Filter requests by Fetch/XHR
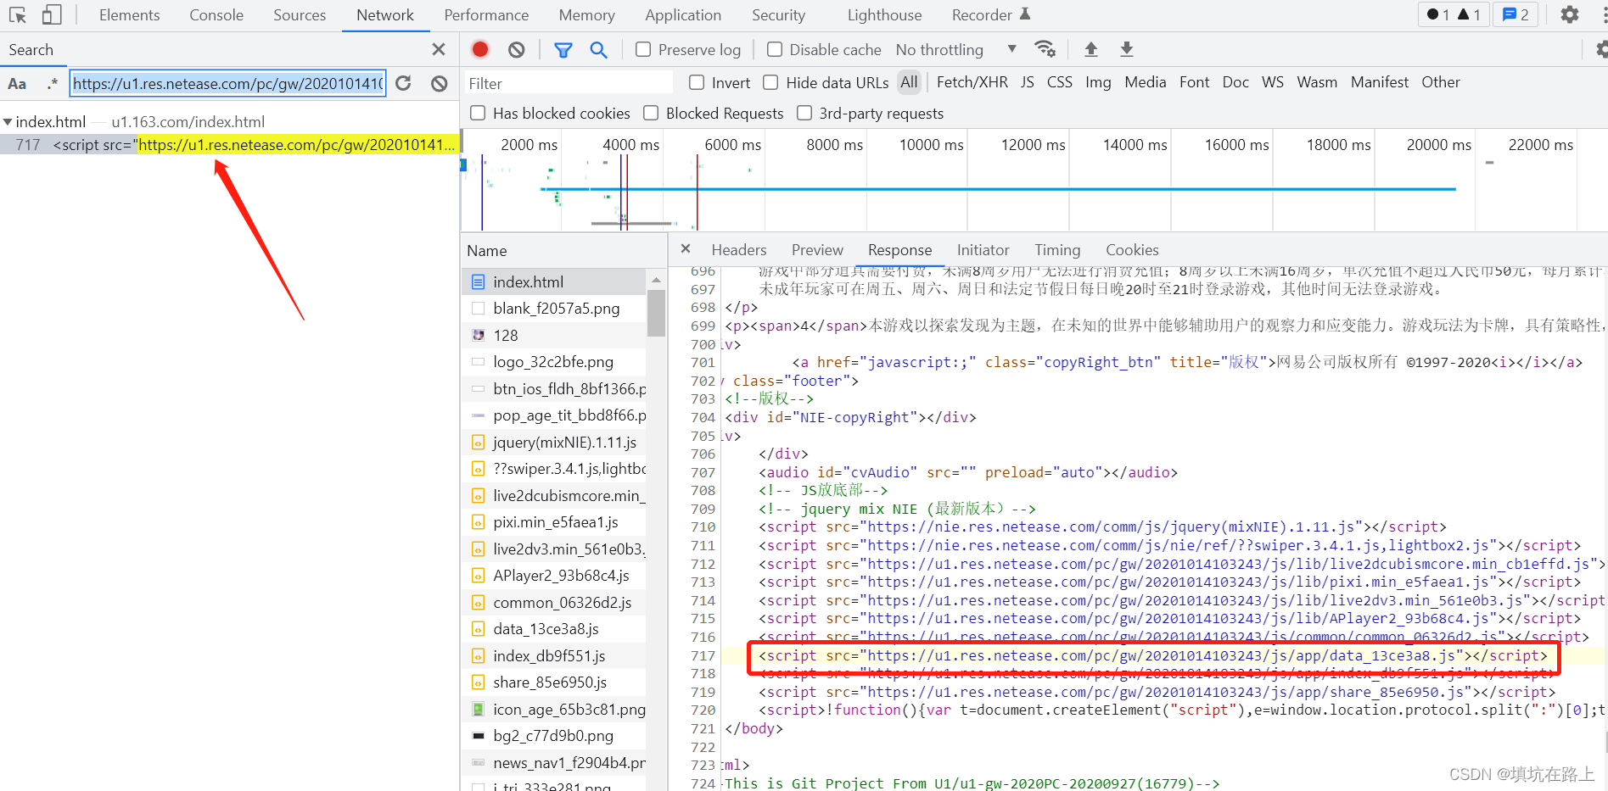Screen dimensions: 1608x791 (972, 82)
